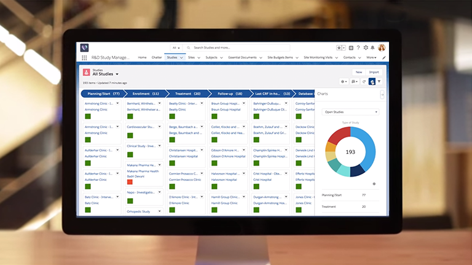Image resolution: width=472 pixels, height=265 pixels.
Task: Refresh the studies list view
Action: tap(364, 81)
